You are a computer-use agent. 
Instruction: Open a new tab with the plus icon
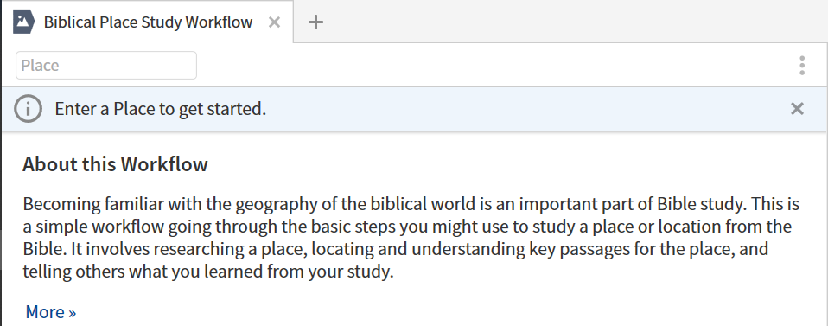pos(315,22)
